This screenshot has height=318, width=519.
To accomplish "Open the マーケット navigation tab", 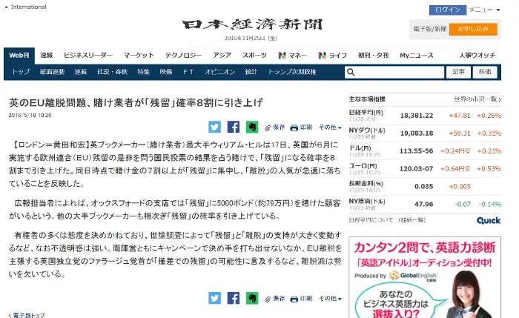I will 139,55.
